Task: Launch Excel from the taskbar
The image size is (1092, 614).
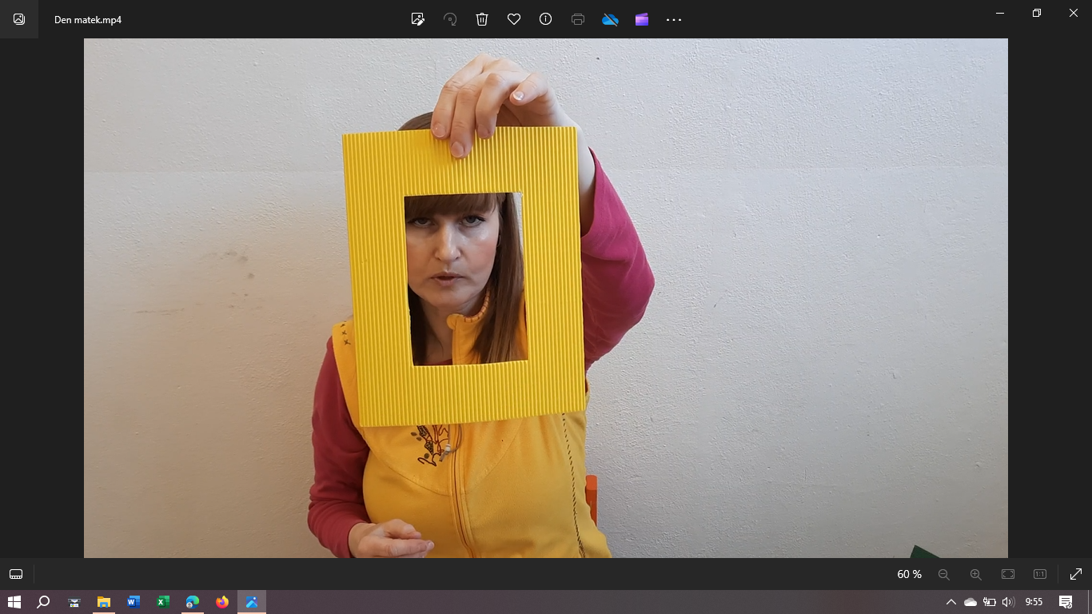Action: [x=163, y=602]
